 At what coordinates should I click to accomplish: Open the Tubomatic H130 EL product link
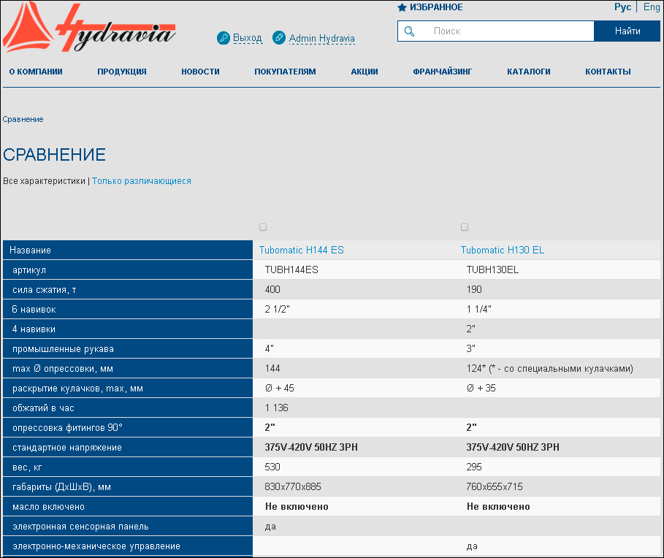[x=503, y=251]
